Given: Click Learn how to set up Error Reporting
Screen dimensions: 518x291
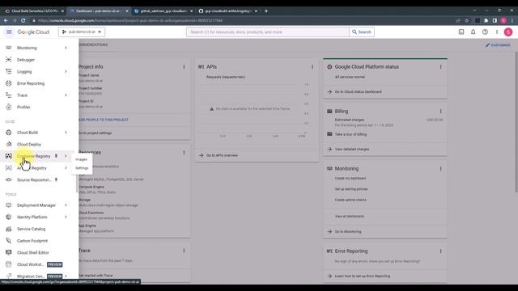Looking at the screenshot, I should pyautogui.click(x=363, y=276).
